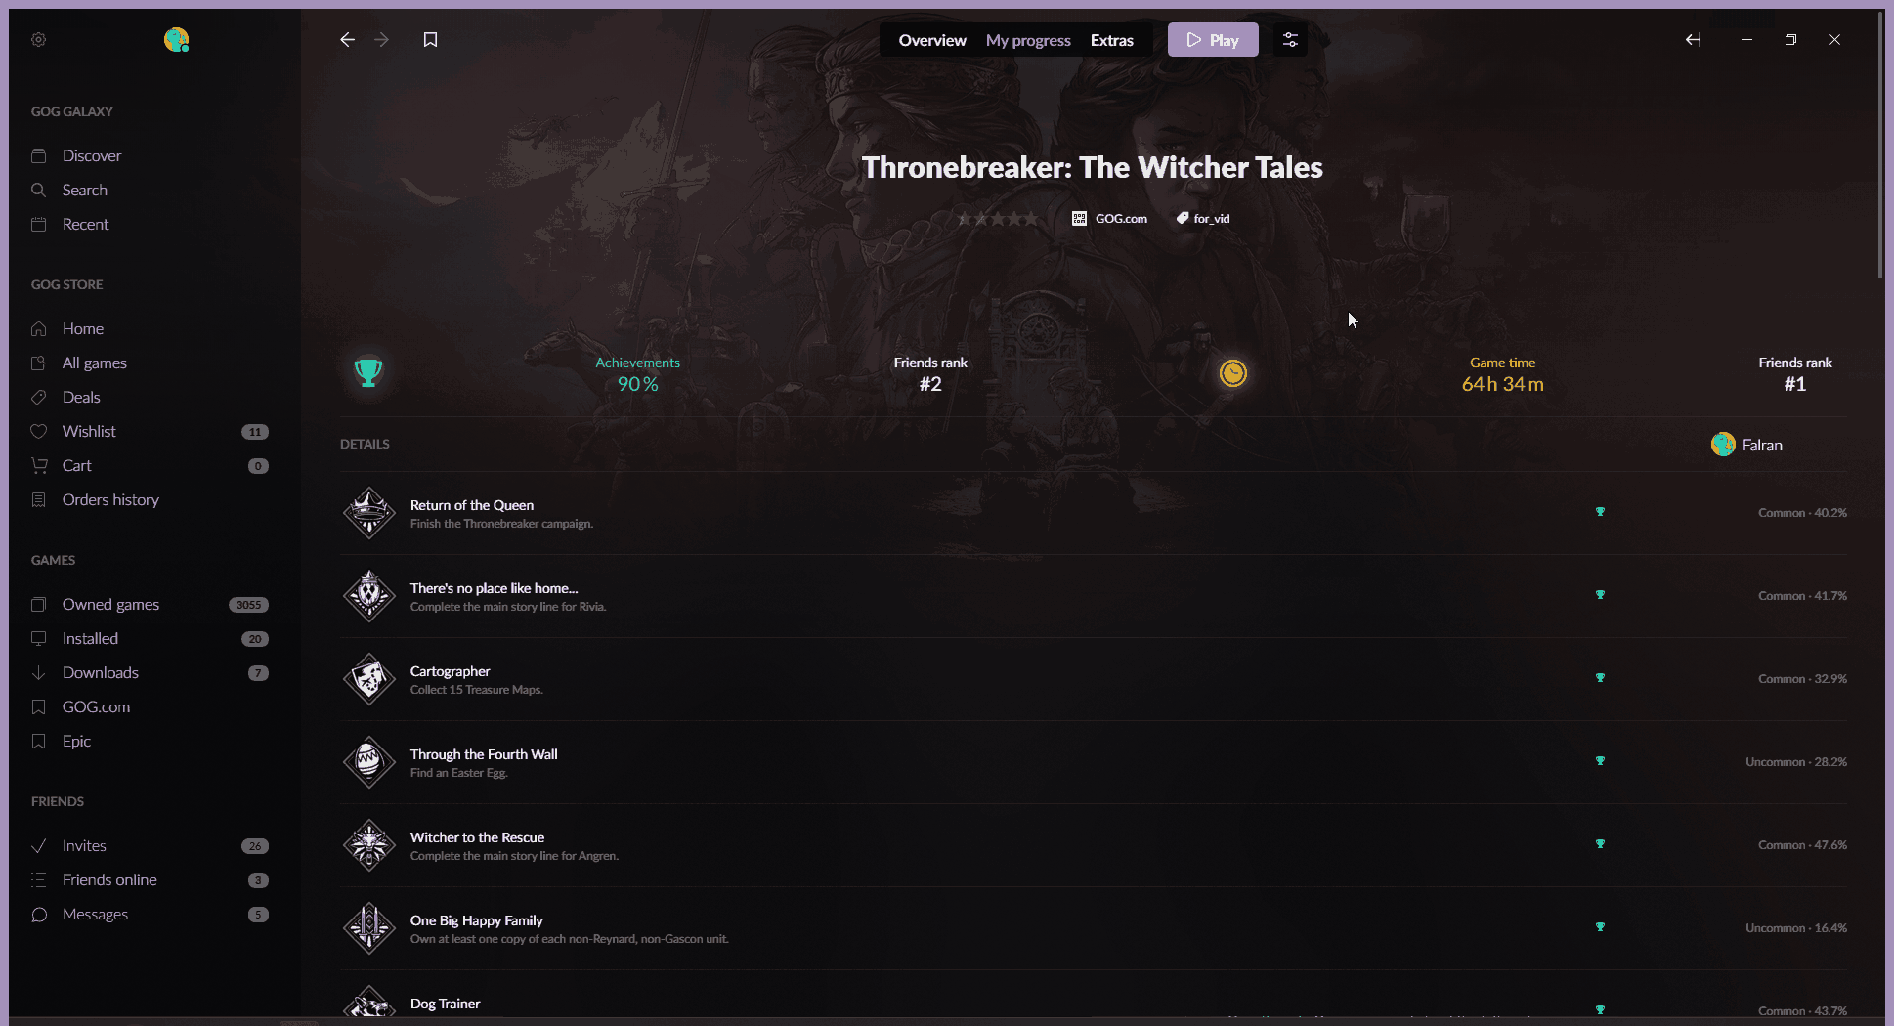Click the achievements trophy icon
This screenshot has height=1026, width=1894.
(368, 373)
